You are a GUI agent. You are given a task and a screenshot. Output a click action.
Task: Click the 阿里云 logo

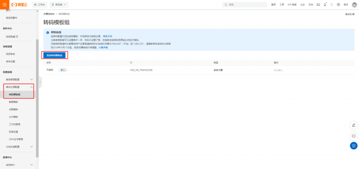tap(19, 5)
